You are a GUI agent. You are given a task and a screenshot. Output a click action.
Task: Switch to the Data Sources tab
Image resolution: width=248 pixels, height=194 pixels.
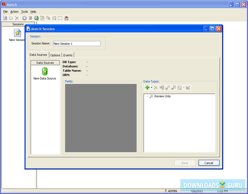pyautogui.click(x=39, y=55)
